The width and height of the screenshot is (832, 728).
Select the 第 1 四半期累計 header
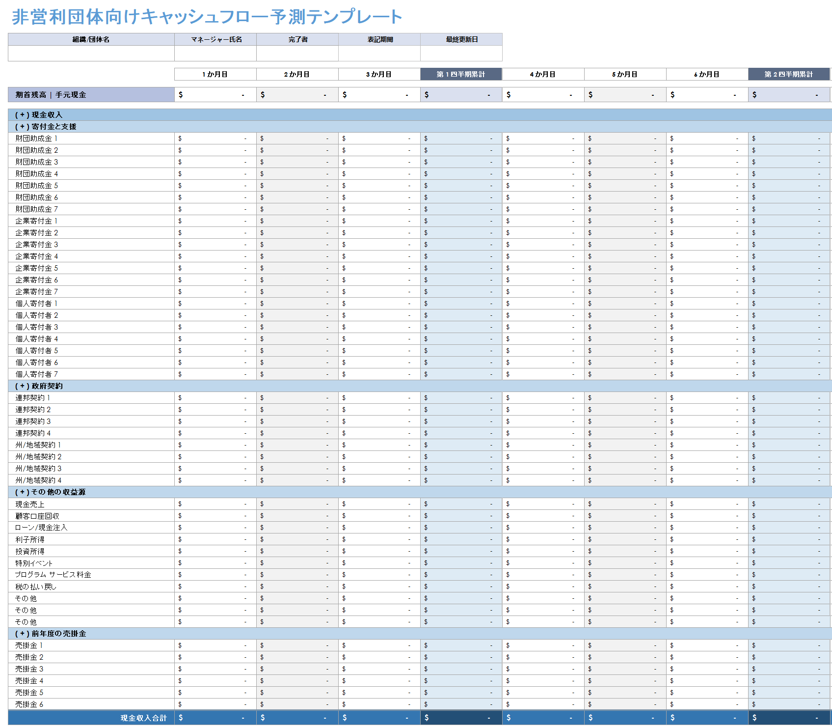(x=461, y=74)
